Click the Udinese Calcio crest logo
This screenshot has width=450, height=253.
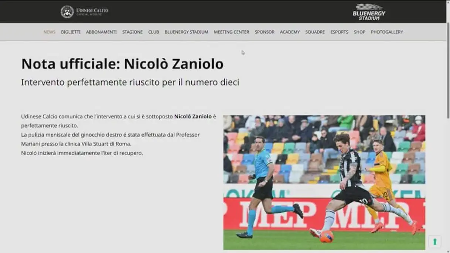coord(67,12)
